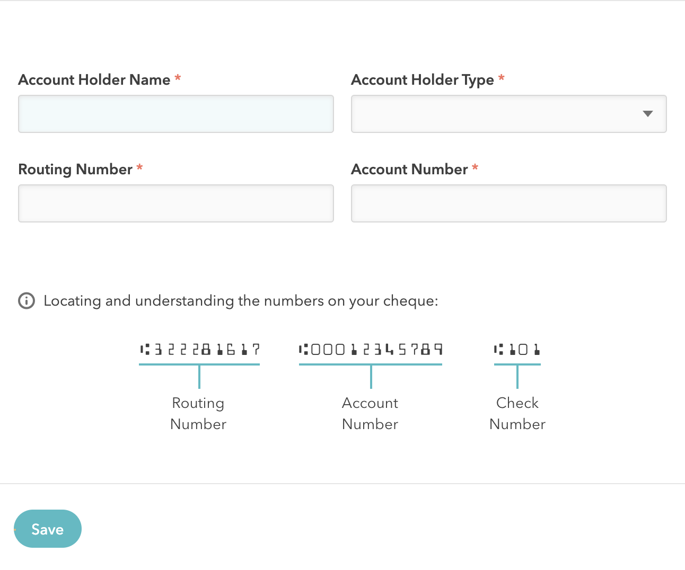The width and height of the screenshot is (685, 570).
Task: Click the sample routing number digits image
Action: tap(200, 350)
